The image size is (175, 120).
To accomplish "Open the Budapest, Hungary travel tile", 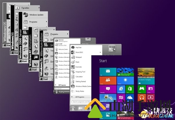I will (146, 81).
